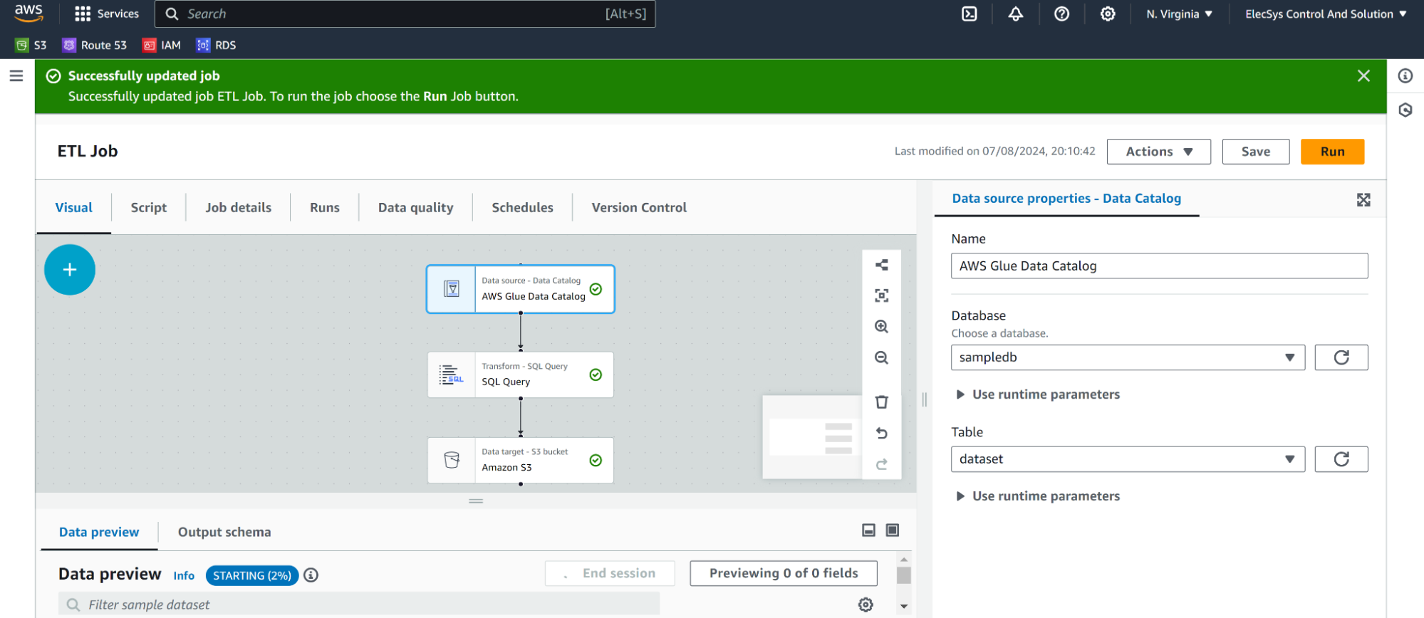Expand the properties panel to full size

click(x=1363, y=200)
